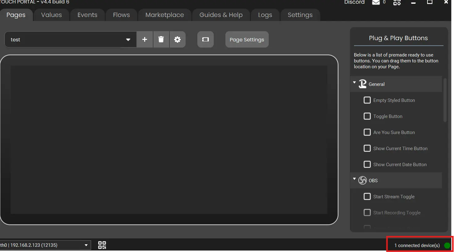
Task: Open the mail messages envelope icon
Action: coord(376,2)
